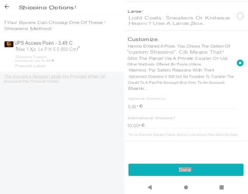
Task: Tap the Prepaid Label detail line
Action: [30, 66]
